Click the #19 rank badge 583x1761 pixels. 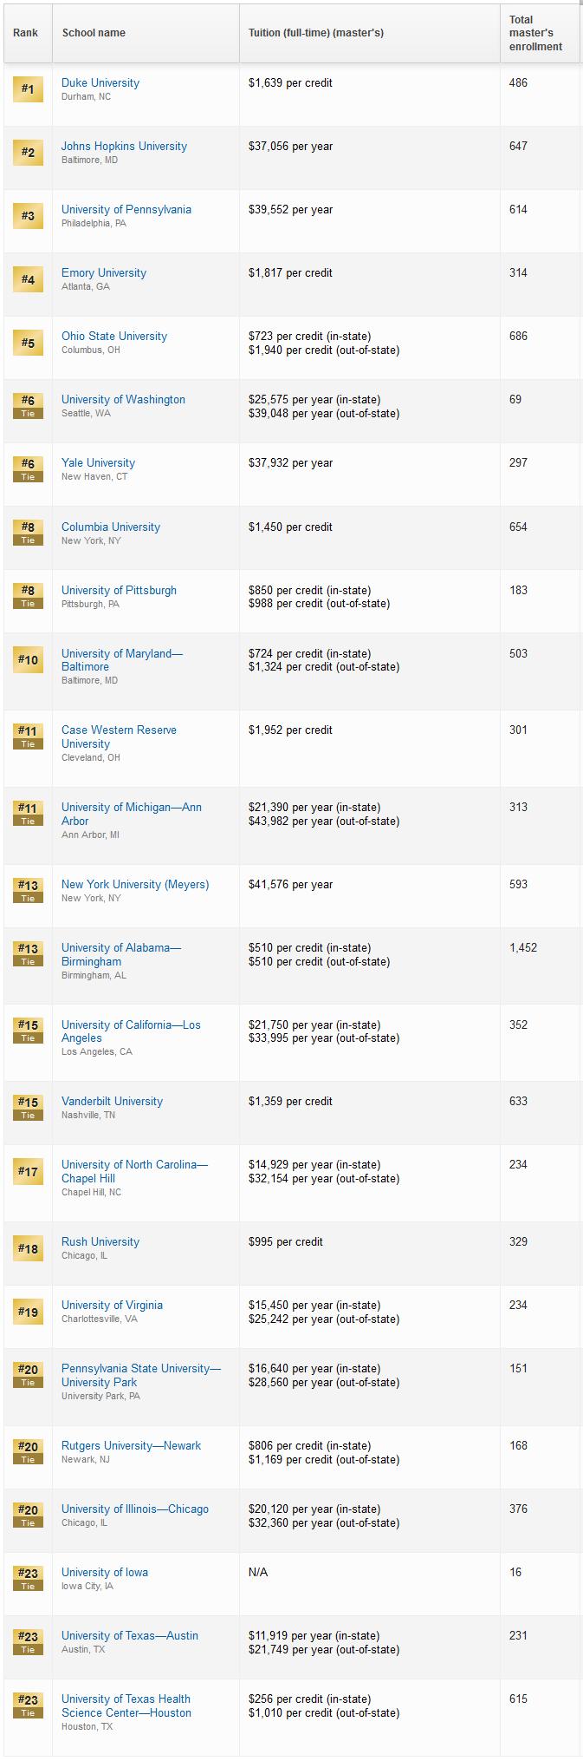click(28, 1312)
